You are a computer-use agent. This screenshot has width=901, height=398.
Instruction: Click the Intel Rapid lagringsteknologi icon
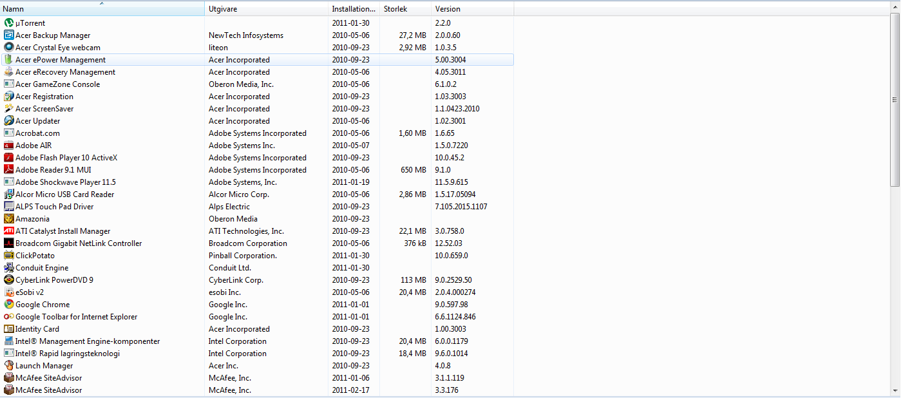pos(9,354)
